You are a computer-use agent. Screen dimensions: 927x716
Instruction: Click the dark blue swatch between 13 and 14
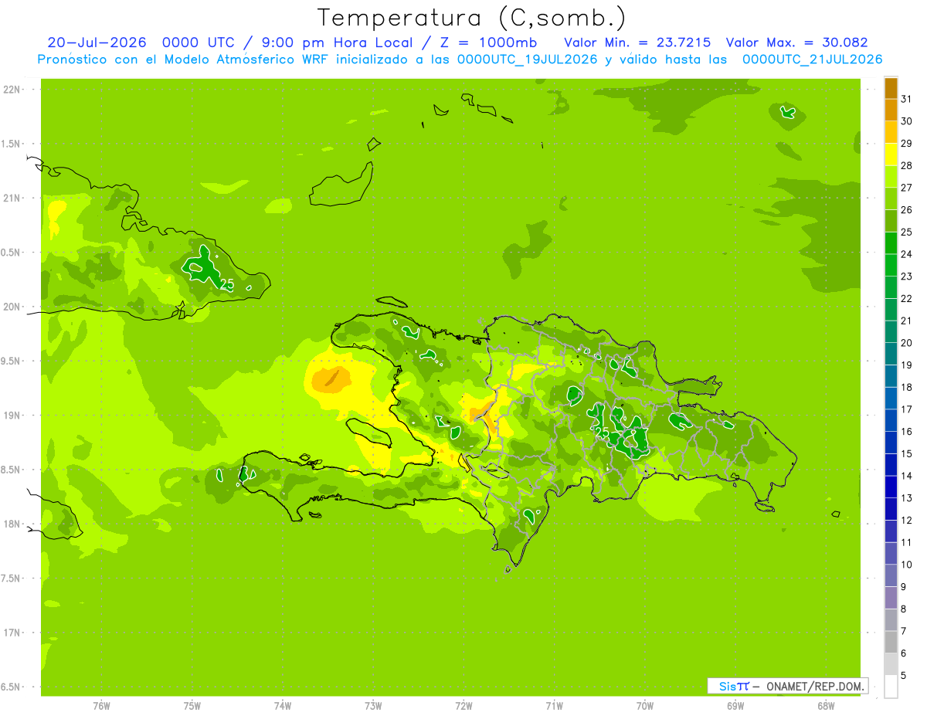(x=891, y=487)
